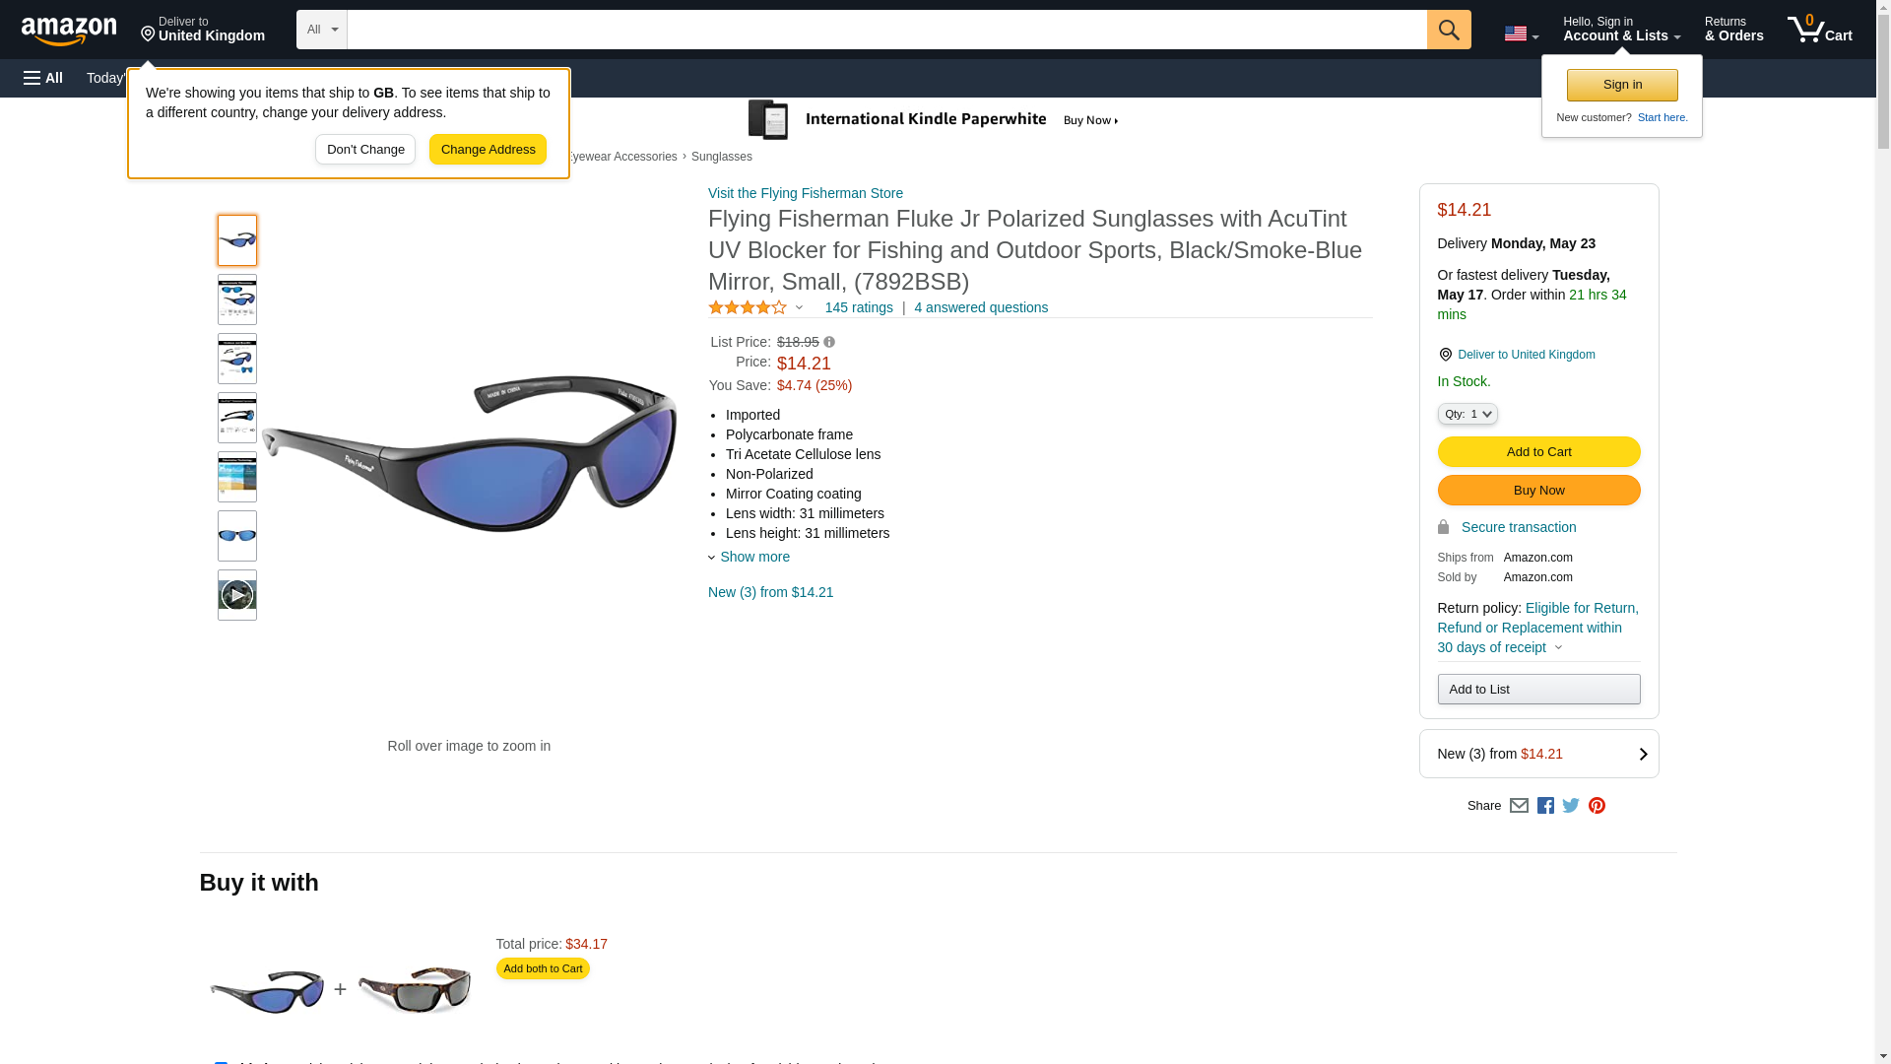
Task: Open the 145 ratings link
Action: coord(858,307)
